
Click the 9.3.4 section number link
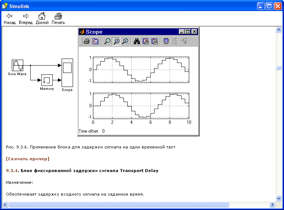coord(12,171)
